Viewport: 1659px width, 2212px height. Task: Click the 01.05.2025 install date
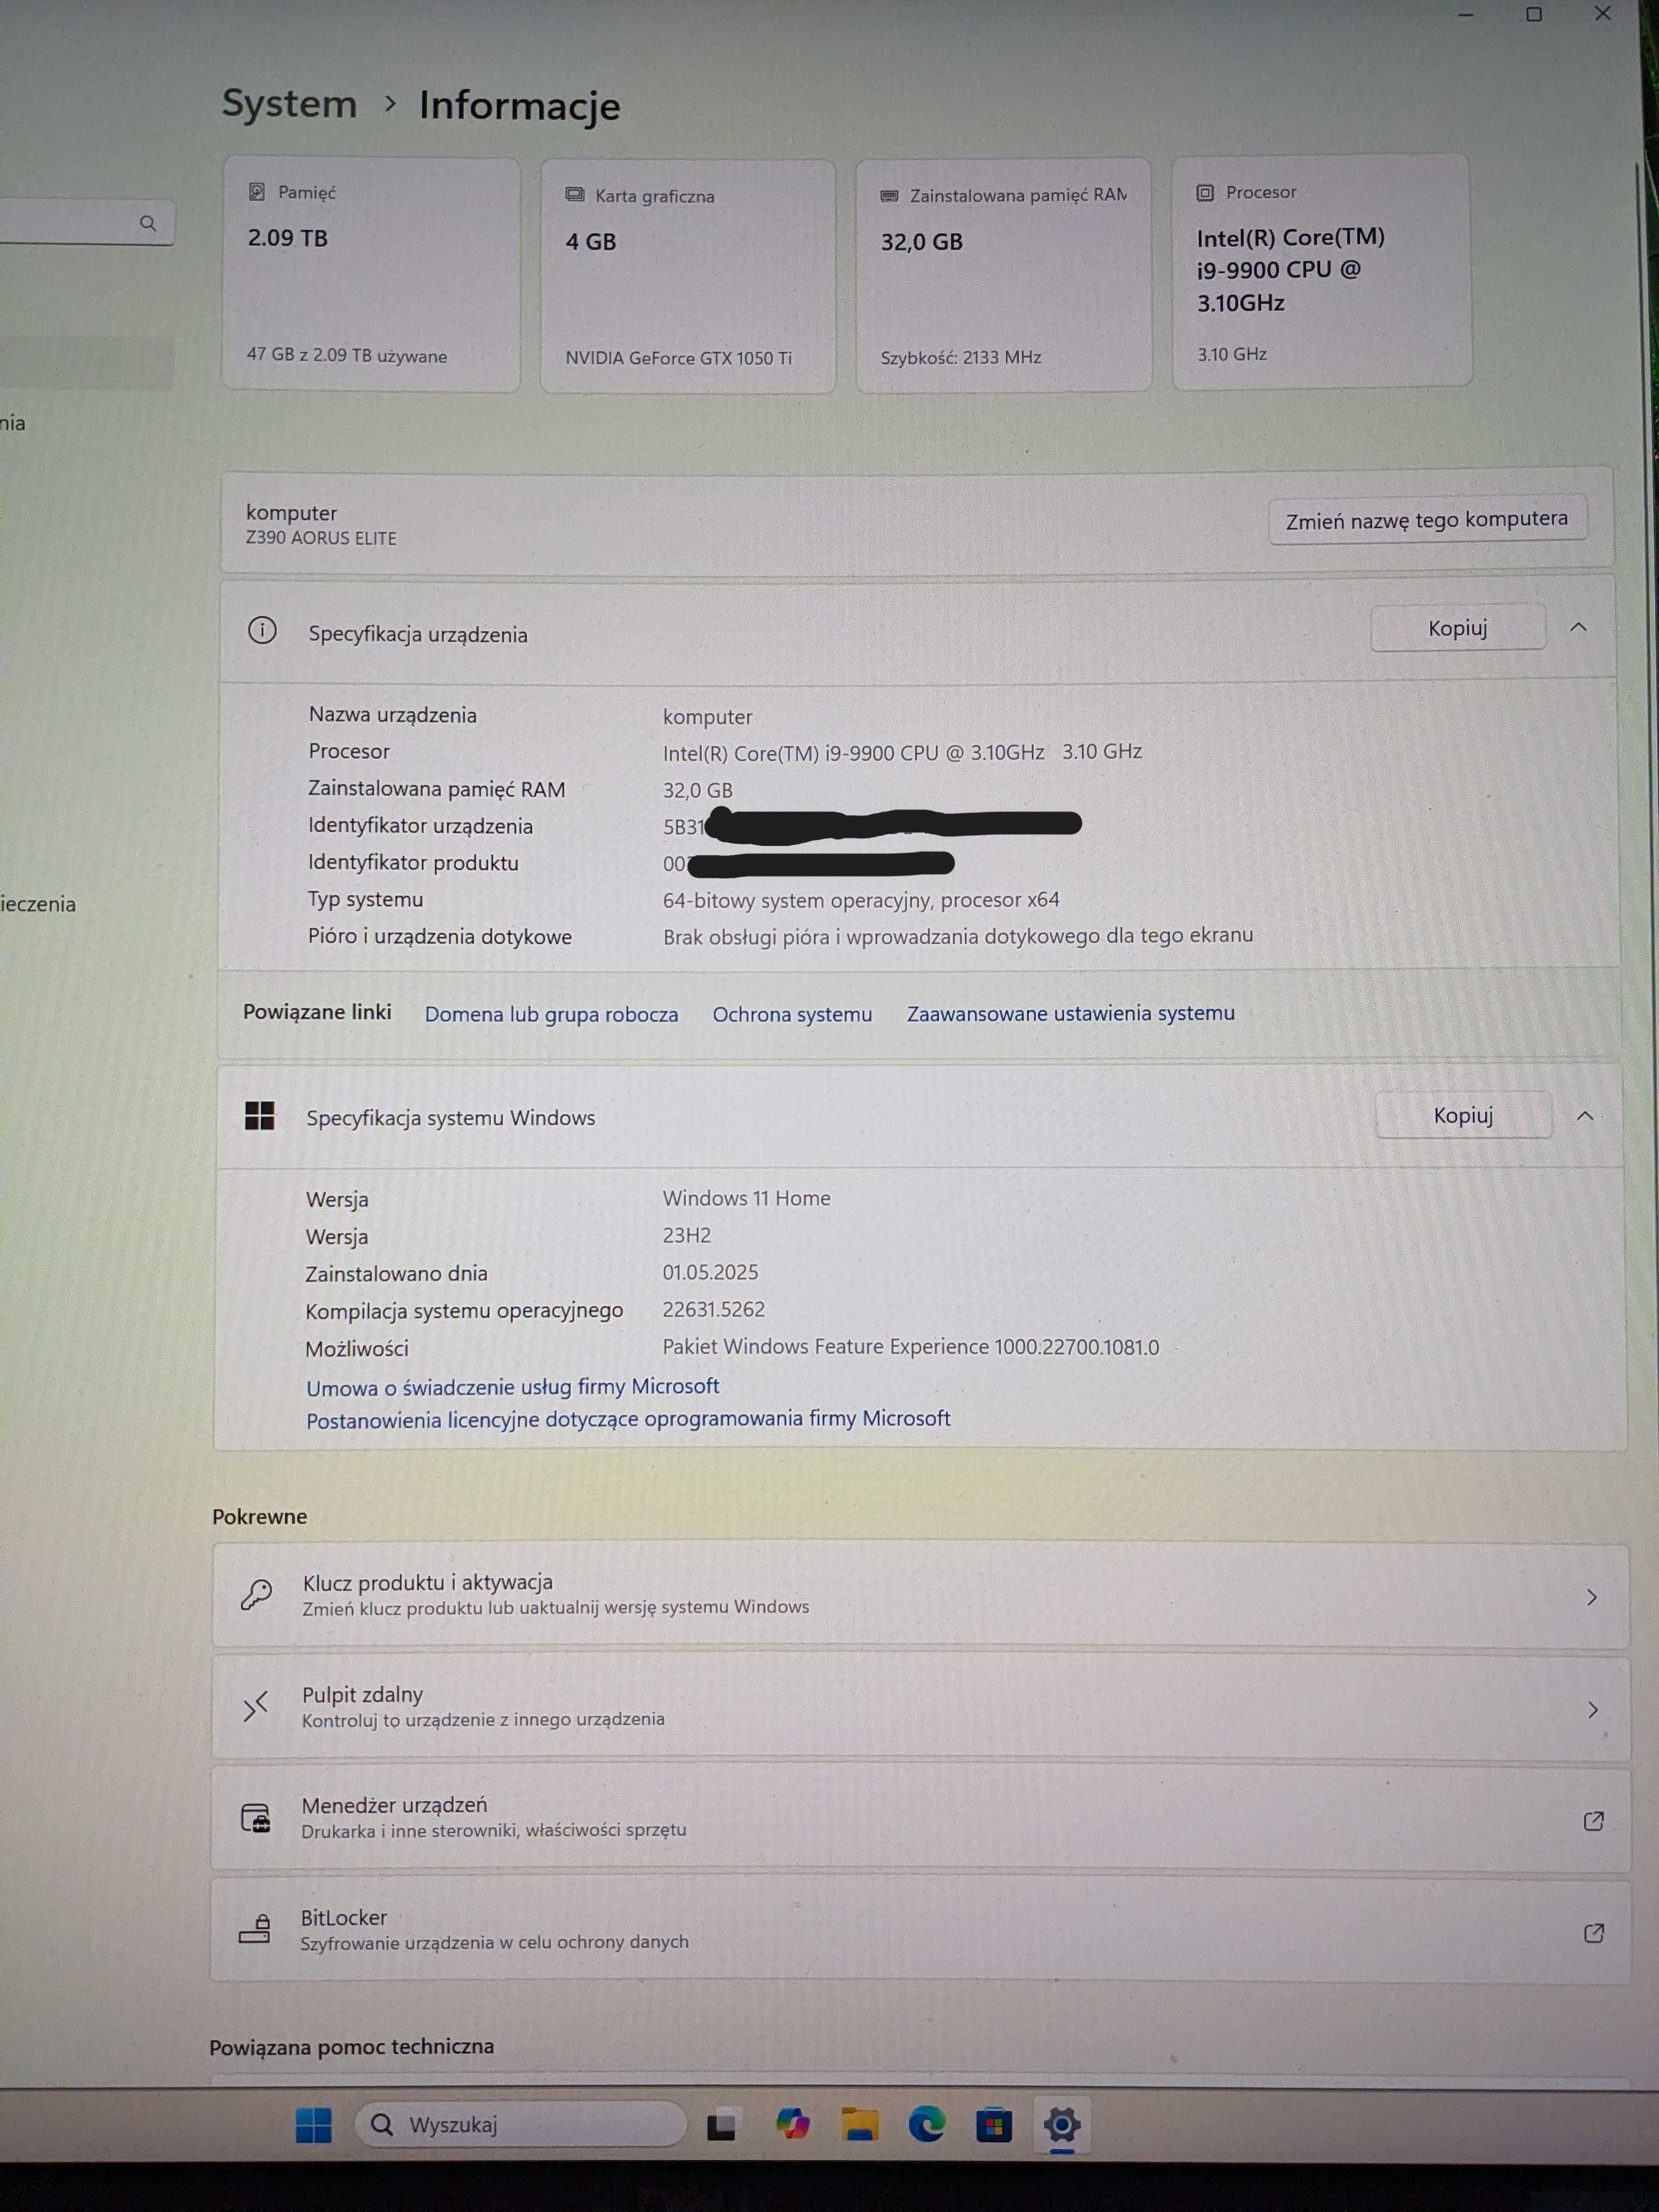710,1272
